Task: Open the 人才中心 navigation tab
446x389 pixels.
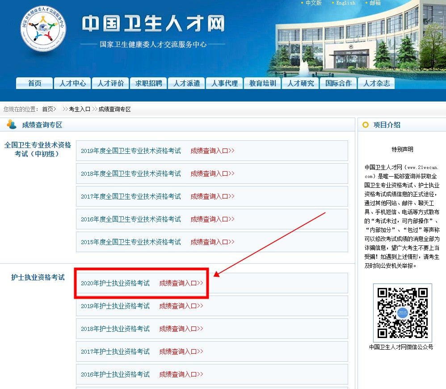Action: (72, 83)
